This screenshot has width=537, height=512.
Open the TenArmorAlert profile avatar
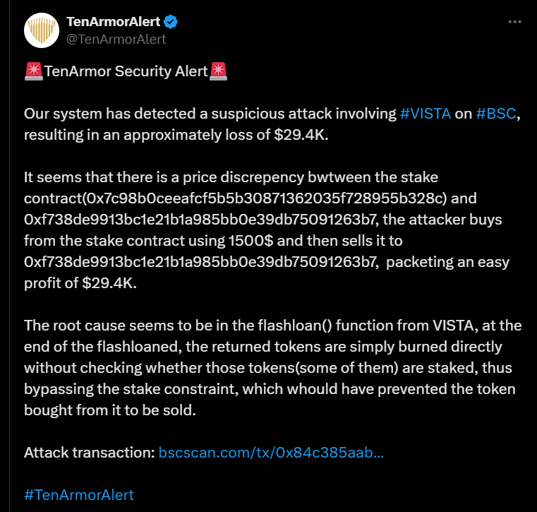click(x=41, y=30)
